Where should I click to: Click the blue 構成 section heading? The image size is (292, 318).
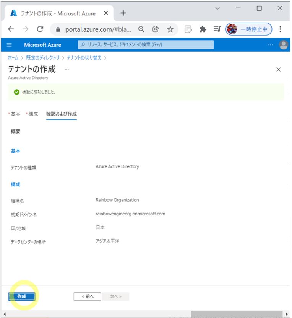tap(16, 184)
